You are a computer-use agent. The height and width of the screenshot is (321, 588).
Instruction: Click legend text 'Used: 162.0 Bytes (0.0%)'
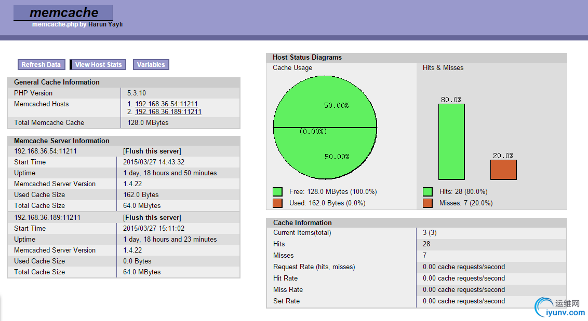[x=327, y=203]
